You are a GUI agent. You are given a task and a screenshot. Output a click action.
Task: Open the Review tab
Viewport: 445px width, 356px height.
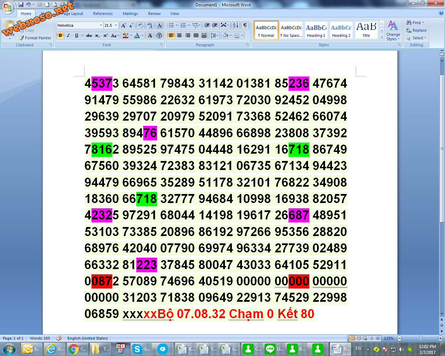tap(154, 14)
